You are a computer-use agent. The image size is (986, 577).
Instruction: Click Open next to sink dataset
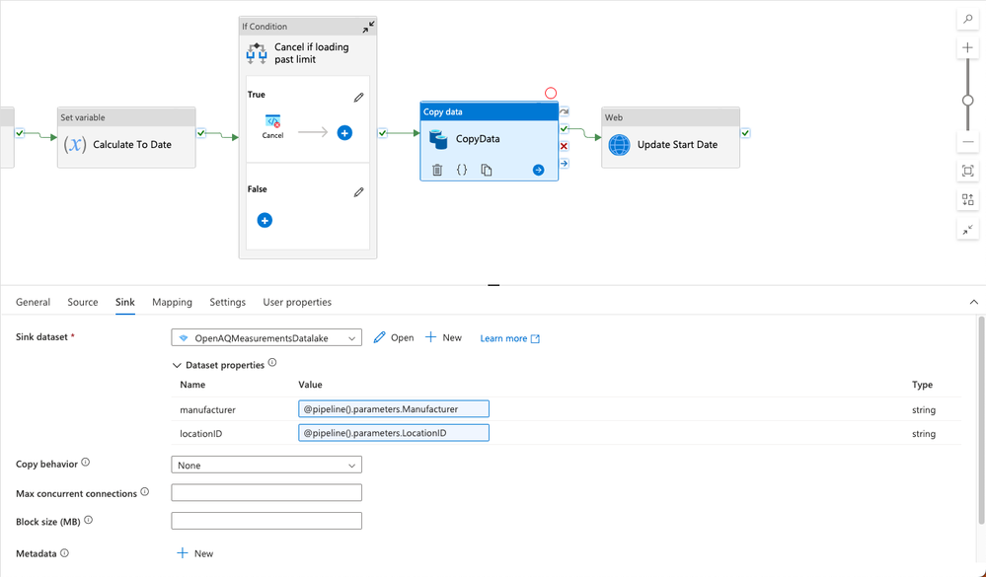pos(394,337)
